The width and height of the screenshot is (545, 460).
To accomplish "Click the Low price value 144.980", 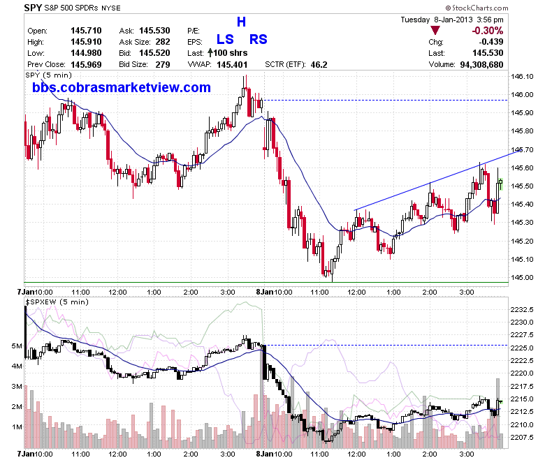I will [x=86, y=53].
